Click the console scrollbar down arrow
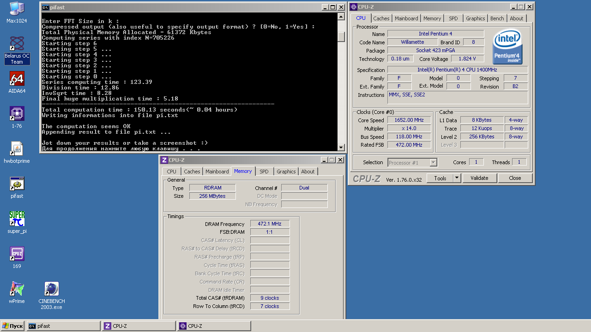Image resolution: width=591 pixels, height=332 pixels. pyautogui.click(x=341, y=148)
